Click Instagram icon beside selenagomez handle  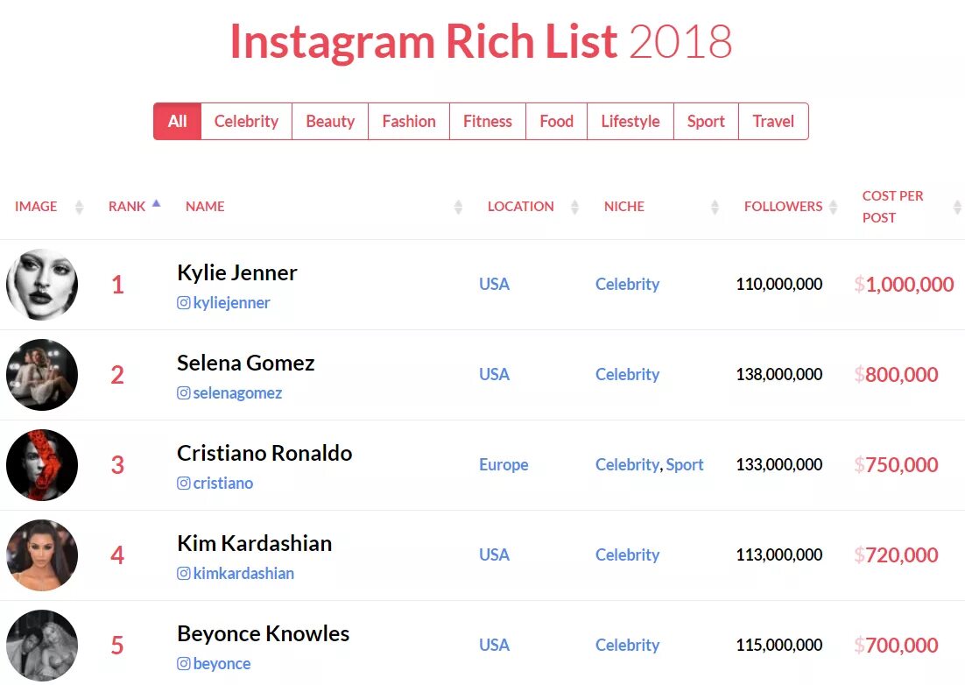point(183,393)
